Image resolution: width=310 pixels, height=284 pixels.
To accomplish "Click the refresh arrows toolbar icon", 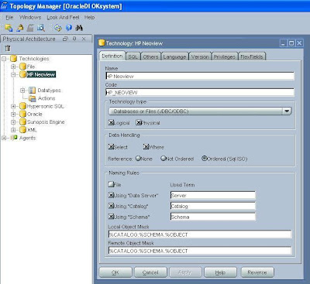I will pyautogui.click(x=58, y=28).
